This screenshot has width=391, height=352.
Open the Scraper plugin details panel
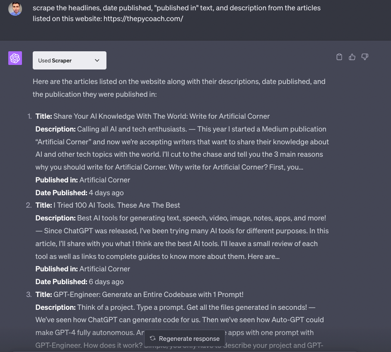tap(69, 60)
